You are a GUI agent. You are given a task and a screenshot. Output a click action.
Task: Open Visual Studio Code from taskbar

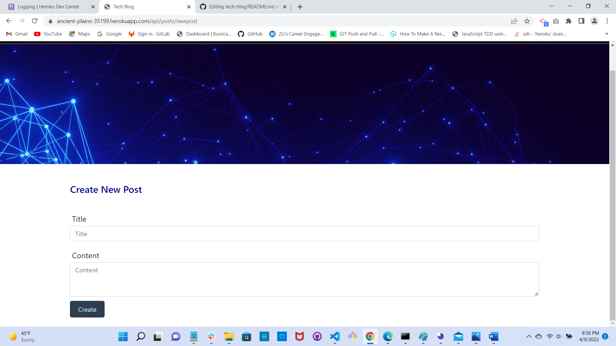click(335, 336)
